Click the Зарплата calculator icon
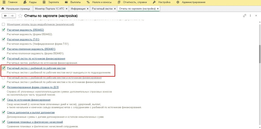Image resolution: width=261 pixels, height=129 pixels. coord(44,2)
